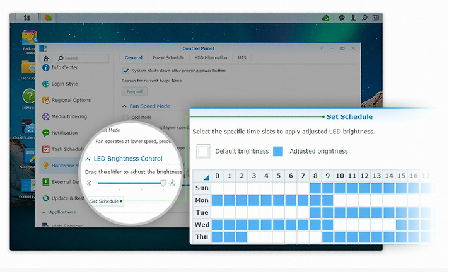Select hour 9 column header
The height and width of the screenshot is (272, 454).
pos(327,176)
